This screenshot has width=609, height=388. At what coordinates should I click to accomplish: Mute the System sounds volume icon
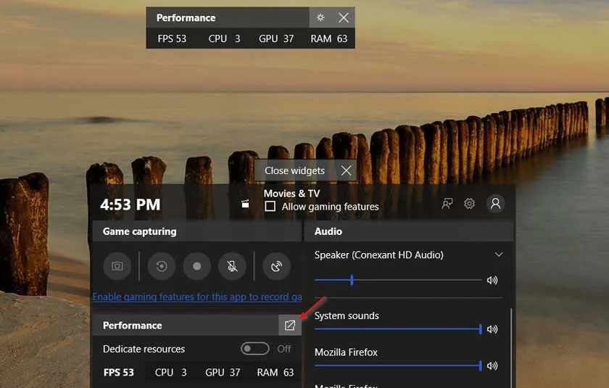point(492,329)
